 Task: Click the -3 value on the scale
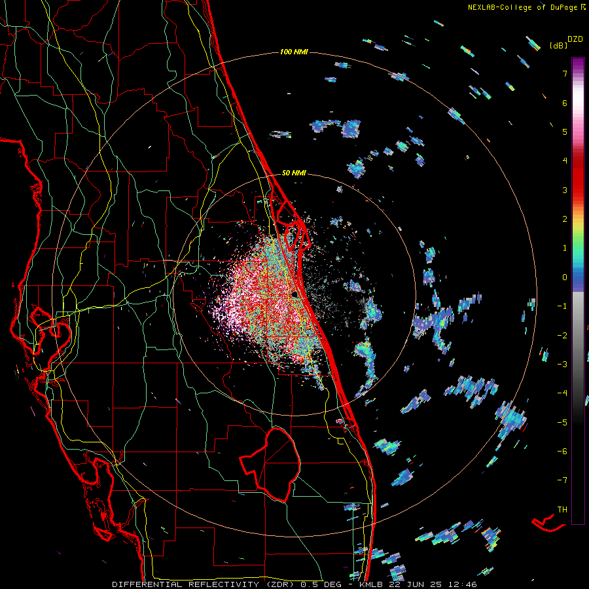(562, 364)
